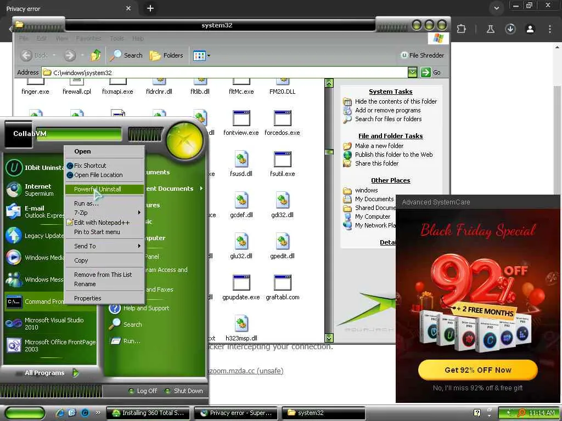Open browser three-dot menu
The width and height of the screenshot is (562, 421).
tap(550, 29)
